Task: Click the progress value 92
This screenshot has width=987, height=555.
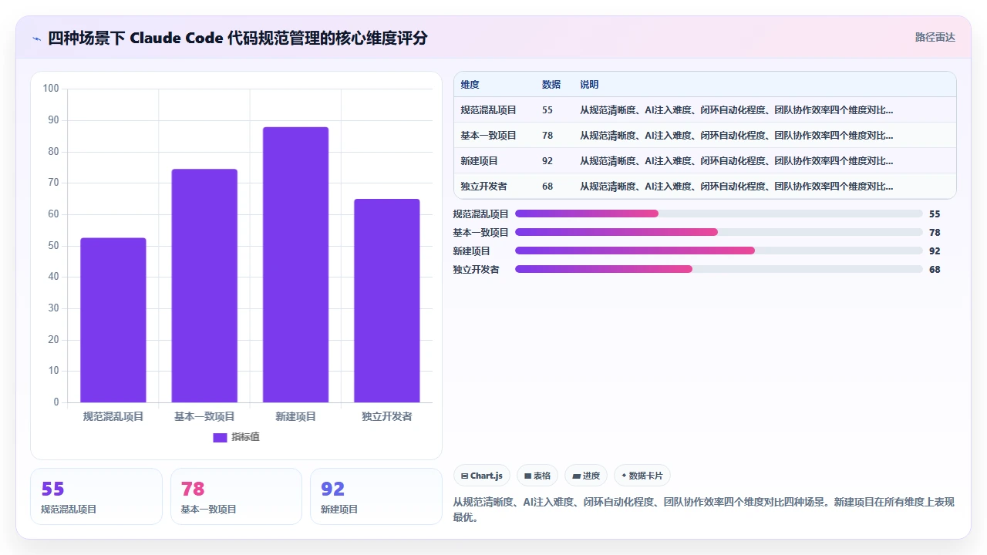Action: (x=935, y=251)
